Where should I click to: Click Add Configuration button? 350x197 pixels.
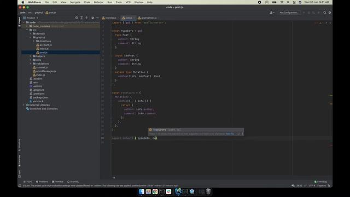(289, 13)
